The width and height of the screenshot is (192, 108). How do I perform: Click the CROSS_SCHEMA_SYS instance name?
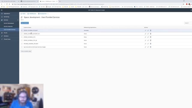[29, 37]
